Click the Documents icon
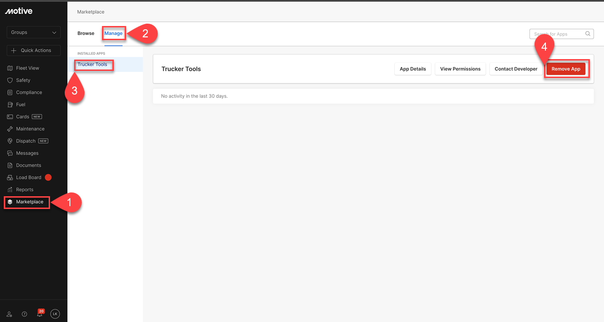Image resolution: width=604 pixels, height=322 pixels. 10,165
